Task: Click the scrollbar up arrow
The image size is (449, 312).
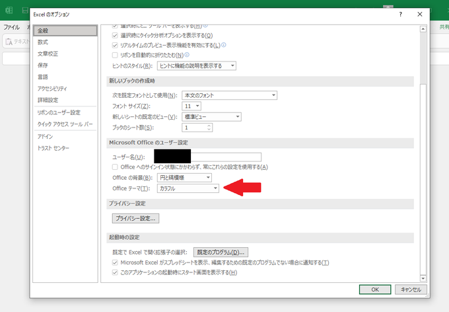Action: [423, 29]
